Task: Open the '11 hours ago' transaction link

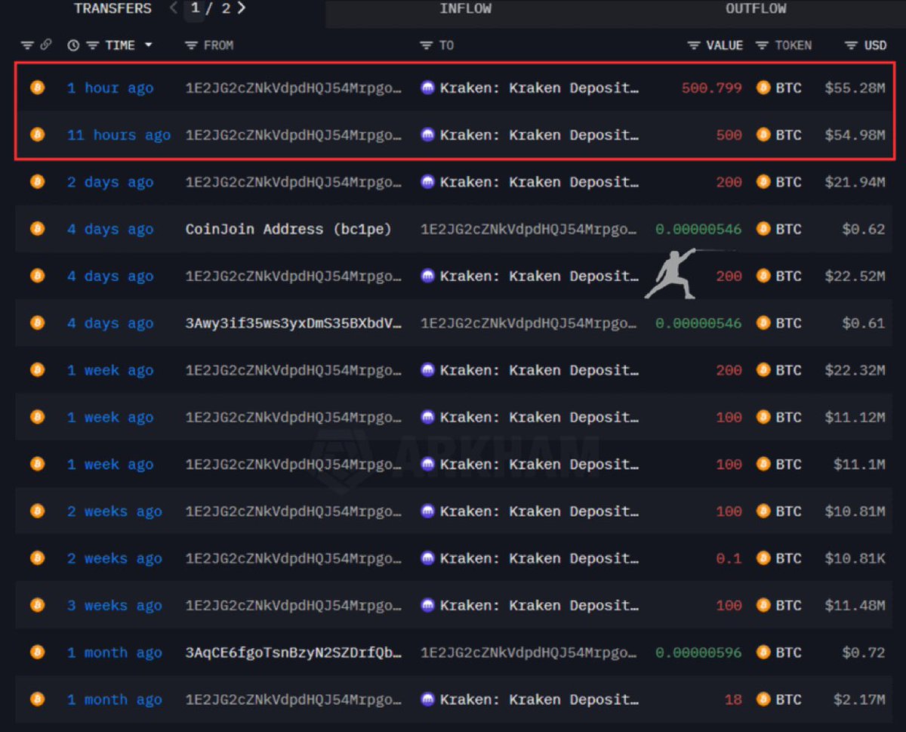Action: (119, 134)
